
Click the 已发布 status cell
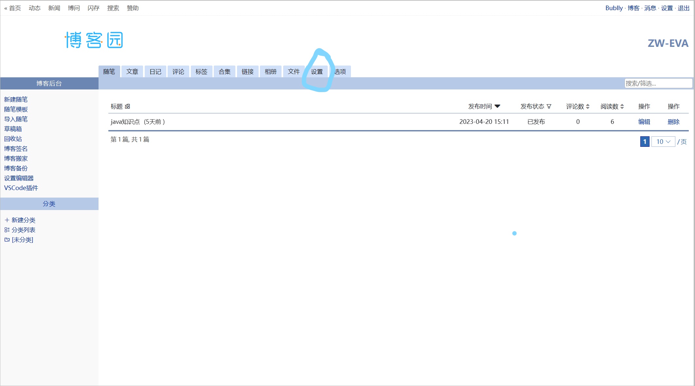coord(536,122)
